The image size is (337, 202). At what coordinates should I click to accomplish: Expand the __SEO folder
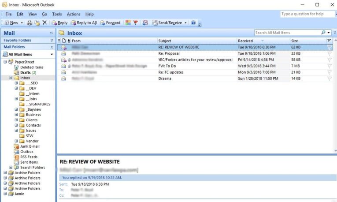pyautogui.click(x=16, y=83)
